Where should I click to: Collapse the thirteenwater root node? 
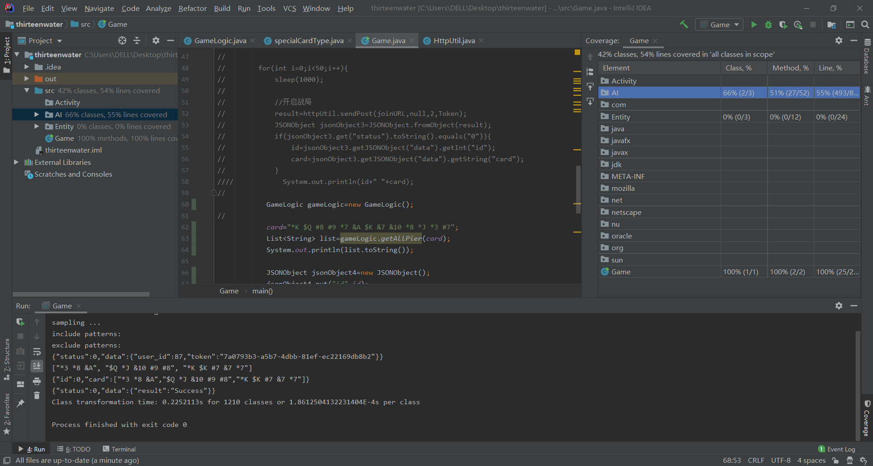17,55
